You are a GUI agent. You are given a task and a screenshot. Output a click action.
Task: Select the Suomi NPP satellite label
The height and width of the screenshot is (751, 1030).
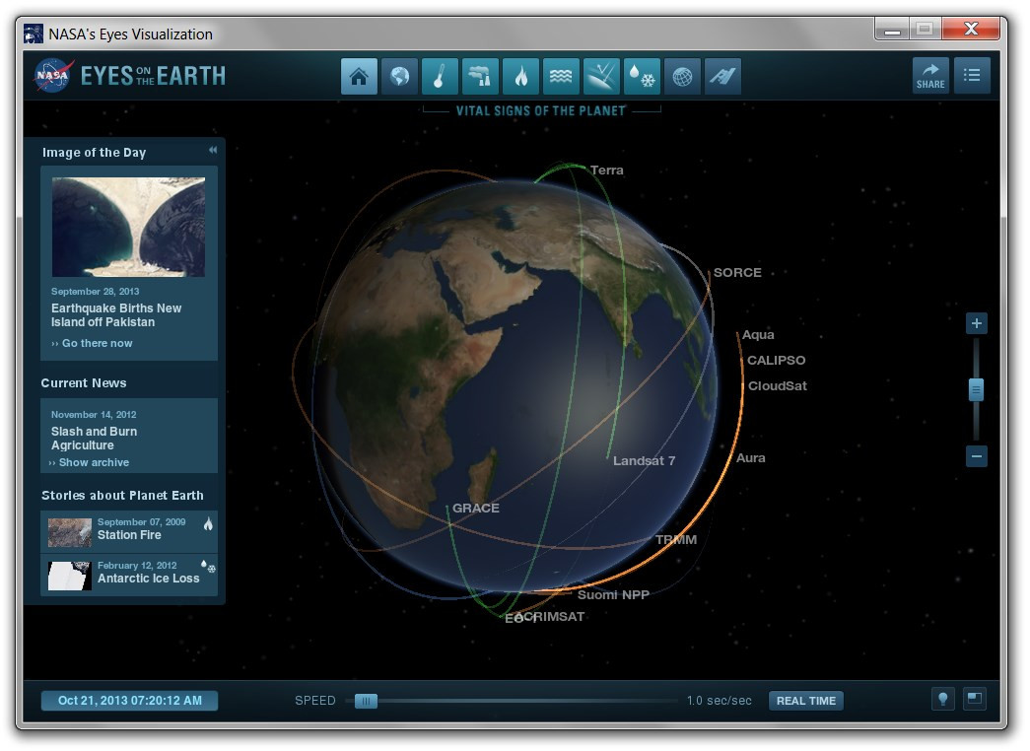click(613, 595)
